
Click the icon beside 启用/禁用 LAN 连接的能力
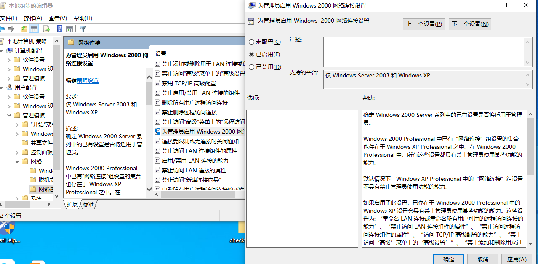(158, 161)
